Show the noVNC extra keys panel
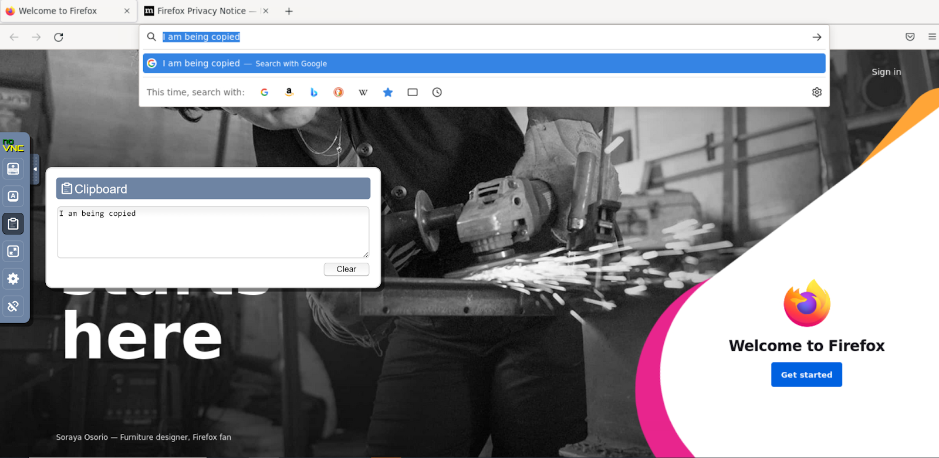Image resolution: width=939 pixels, height=458 pixels. 13,196
